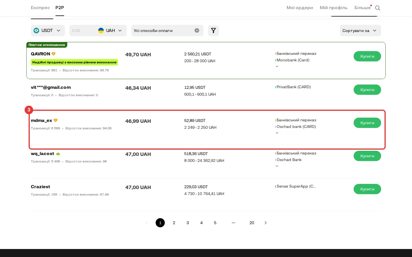412x257 pixels.
Task: Go to the previous page arrow
Action: (x=146, y=223)
